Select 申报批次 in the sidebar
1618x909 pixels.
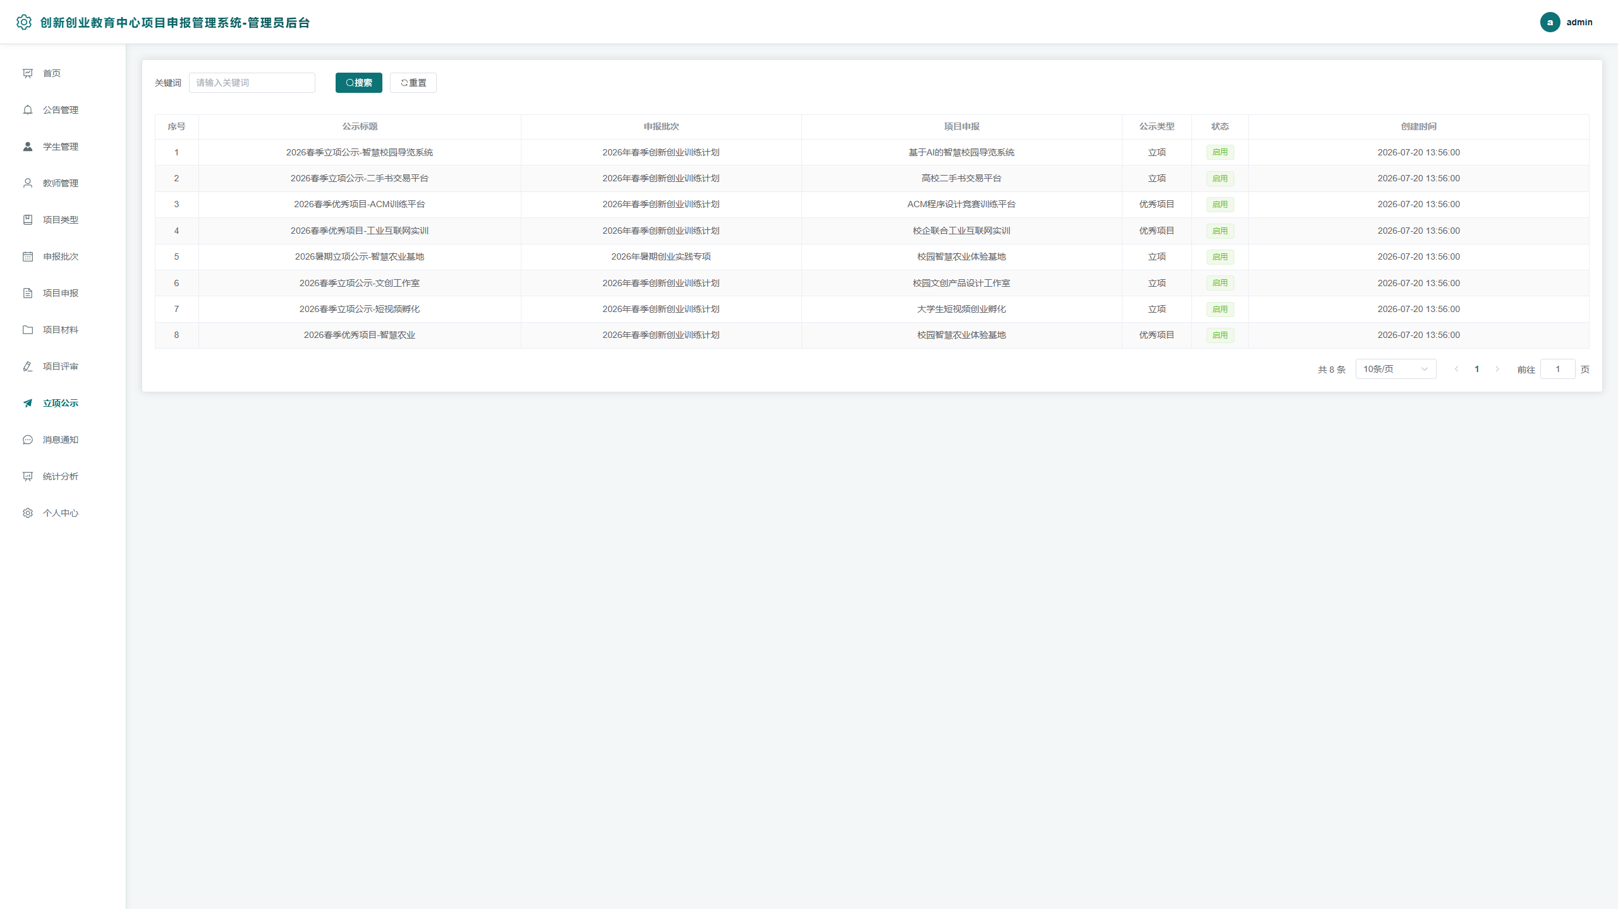63,256
